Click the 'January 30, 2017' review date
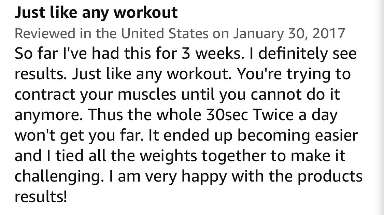 pyautogui.click(x=289, y=33)
